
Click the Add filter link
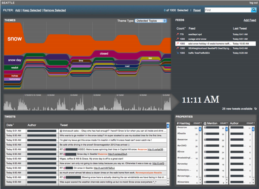18,10
